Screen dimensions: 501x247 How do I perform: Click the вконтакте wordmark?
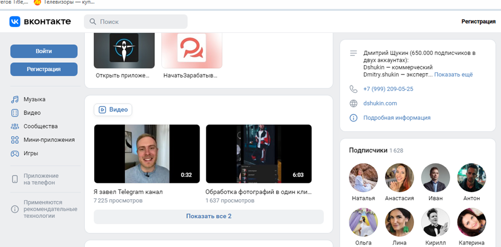click(x=47, y=22)
